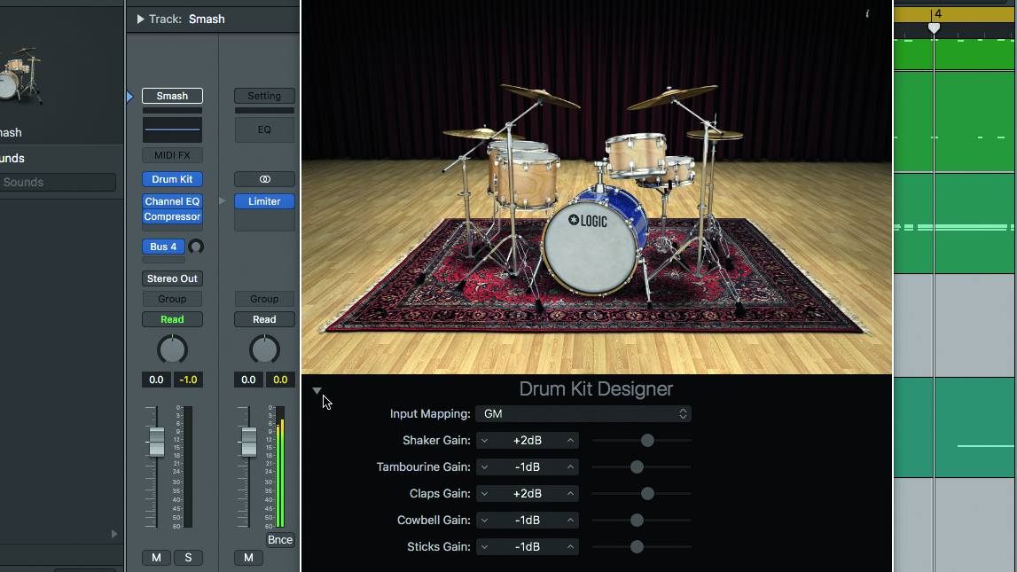Click the Sticks Gain -1dB value field

tap(528, 546)
